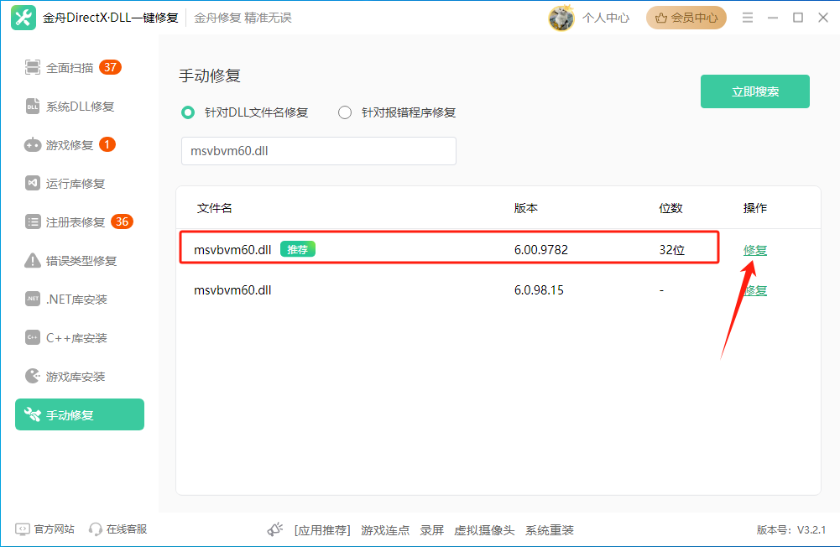Image resolution: width=840 pixels, height=547 pixels.
Task: Click the user avatar picture
Action: coord(561,18)
